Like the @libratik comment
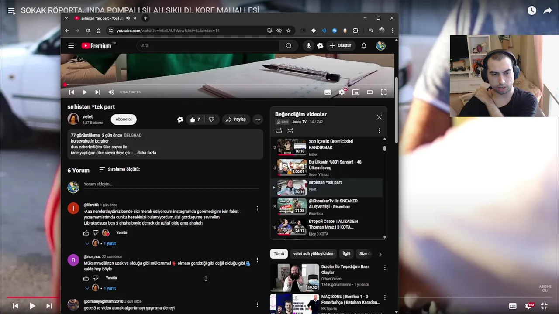Image resolution: width=559 pixels, height=314 pixels. coord(86,233)
